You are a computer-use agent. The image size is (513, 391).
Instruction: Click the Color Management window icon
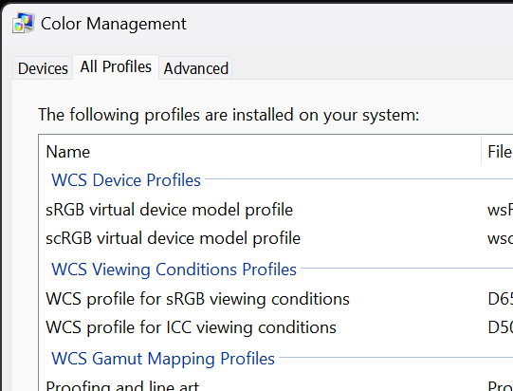(x=23, y=23)
